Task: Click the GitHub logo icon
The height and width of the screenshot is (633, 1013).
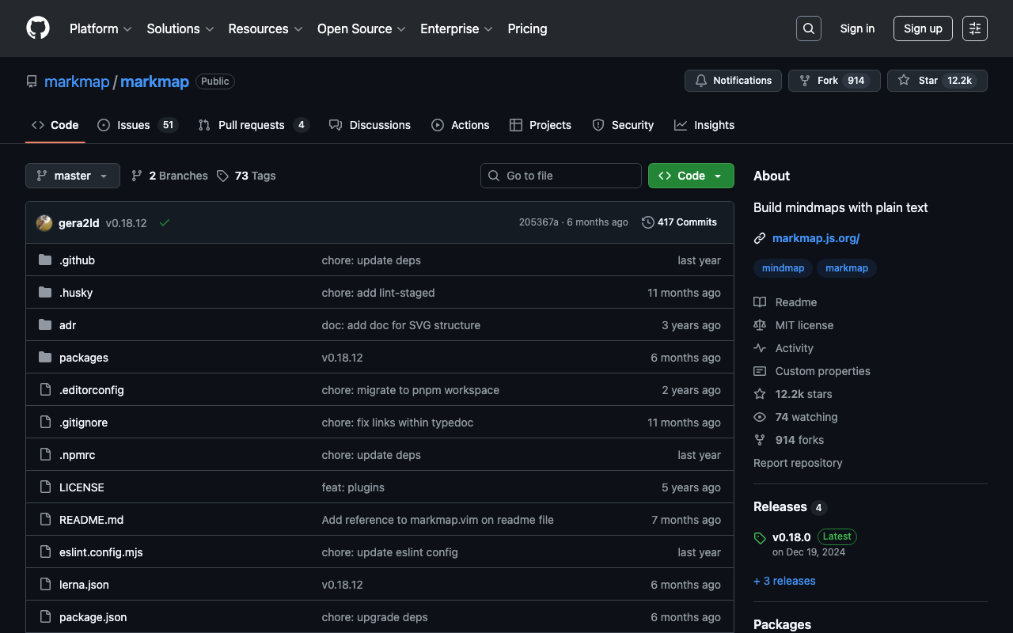Action: (x=38, y=28)
